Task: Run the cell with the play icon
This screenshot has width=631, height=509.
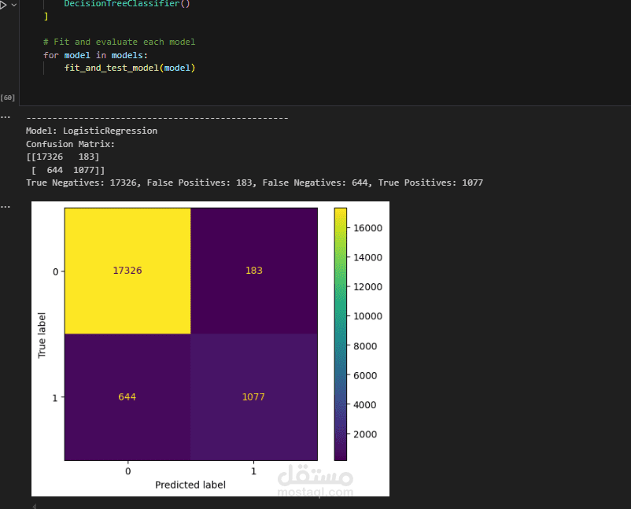Action: pos(3,5)
